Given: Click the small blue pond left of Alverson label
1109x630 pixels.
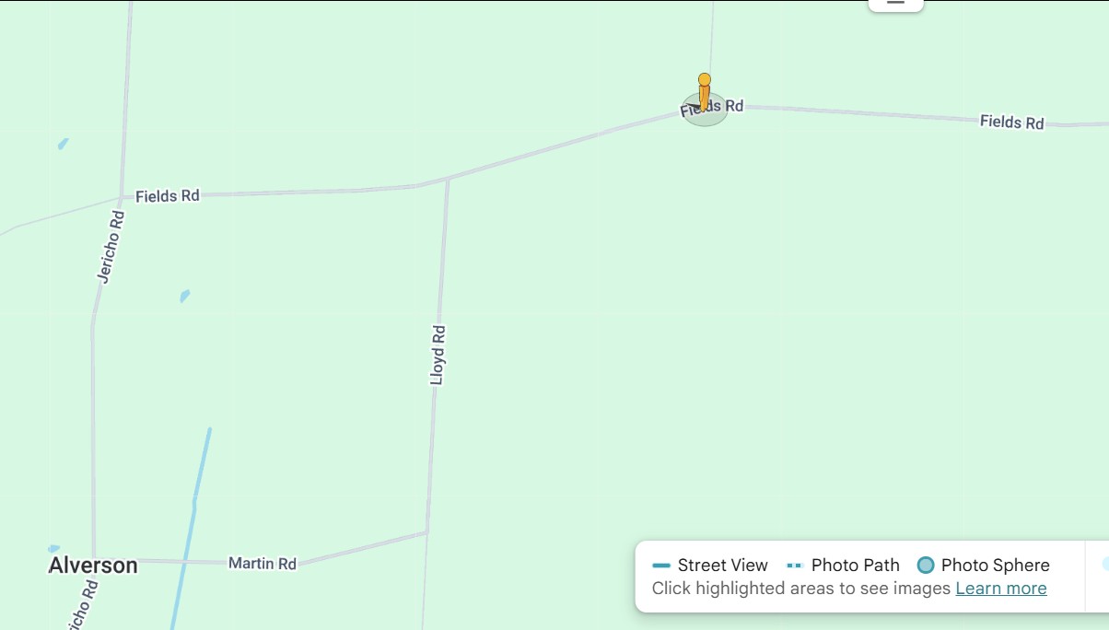Looking at the screenshot, I should 53,549.
